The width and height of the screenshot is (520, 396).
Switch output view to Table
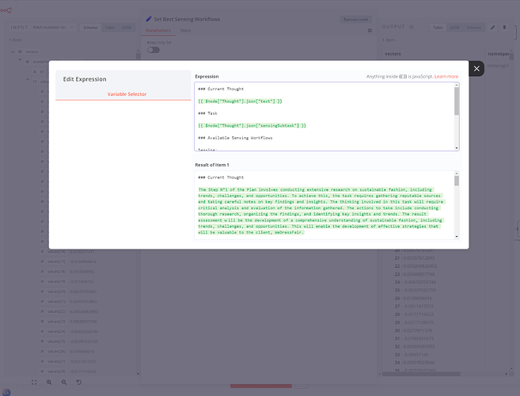[437, 27]
